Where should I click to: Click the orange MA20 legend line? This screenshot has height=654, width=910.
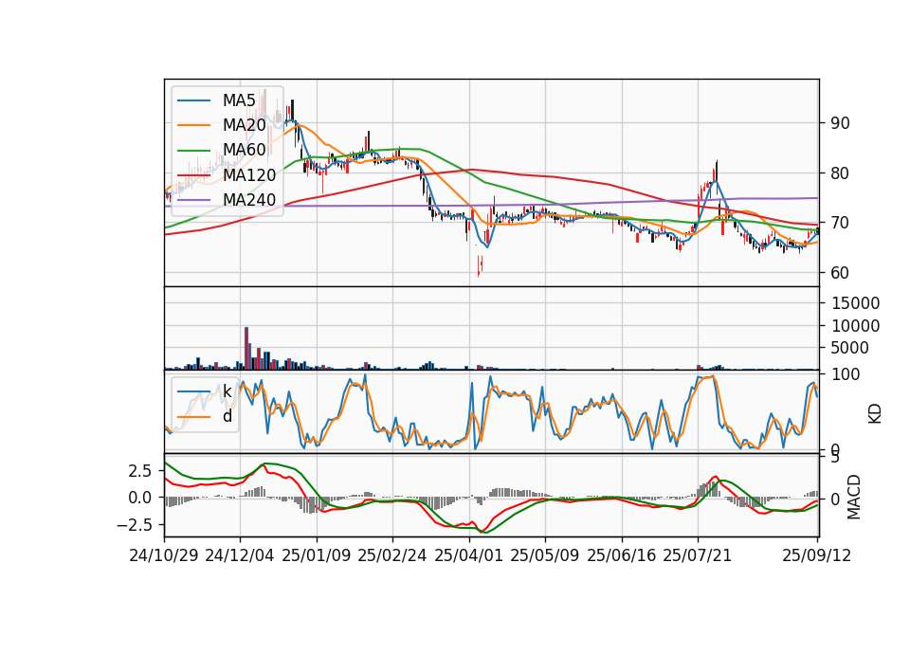pos(193,125)
